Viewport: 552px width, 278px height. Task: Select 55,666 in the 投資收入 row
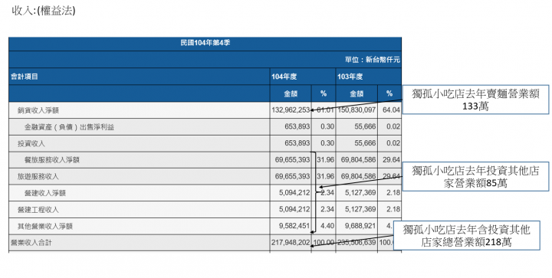[365, 143]
